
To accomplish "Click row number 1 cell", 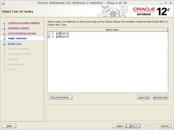I will 53,33.
